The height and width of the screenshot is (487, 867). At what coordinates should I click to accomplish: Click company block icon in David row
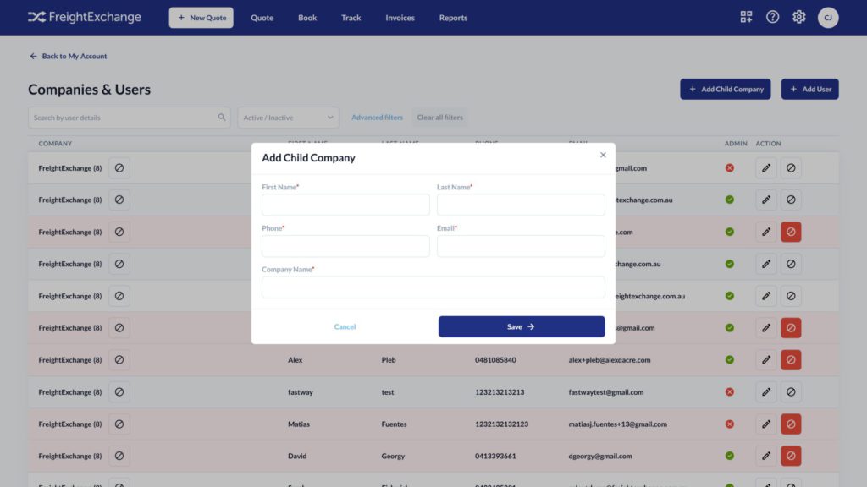(119, 456)
